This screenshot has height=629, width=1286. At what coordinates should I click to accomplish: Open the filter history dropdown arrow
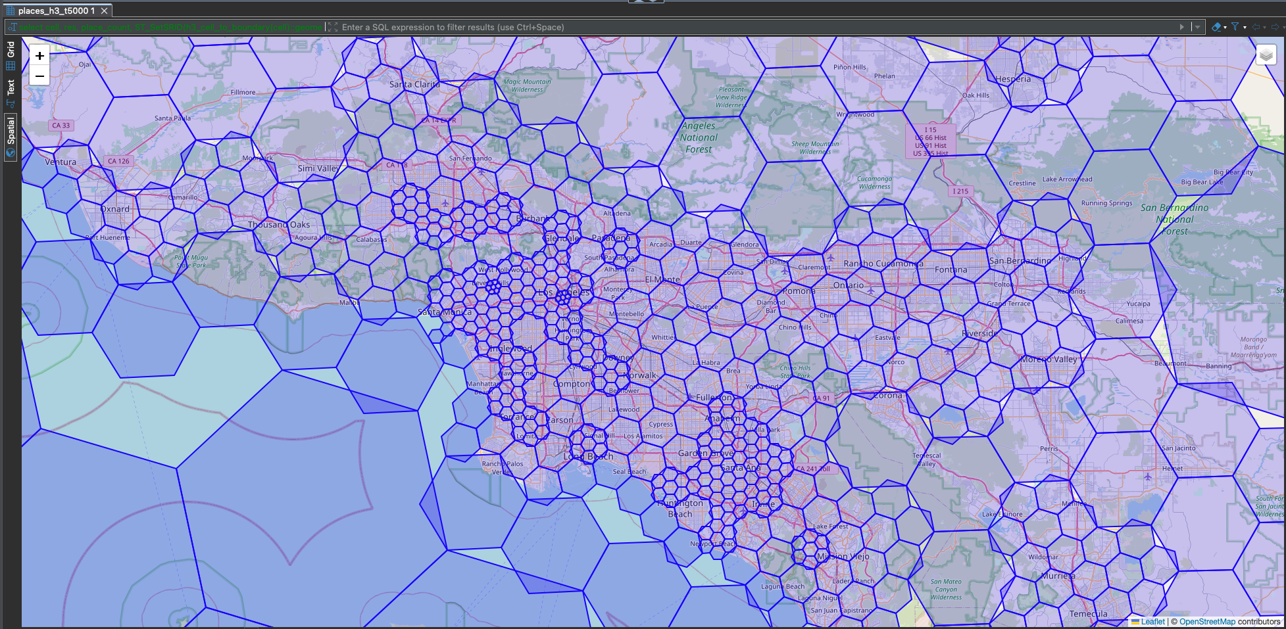tap(1197, 27)
